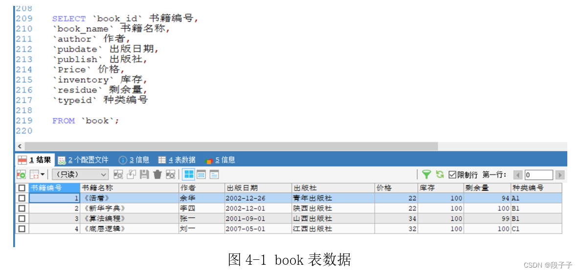This screenshot has height=273, width=580.
Task: Select the 《活着》 cell
Action: click(x=130, y=198)
